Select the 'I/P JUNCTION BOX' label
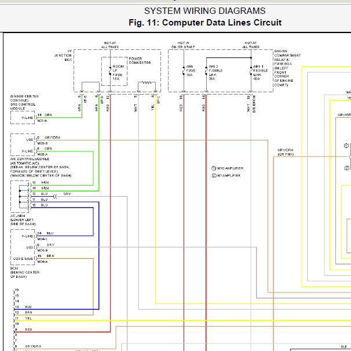The image size is (351, 351). (x=63, y=55)
